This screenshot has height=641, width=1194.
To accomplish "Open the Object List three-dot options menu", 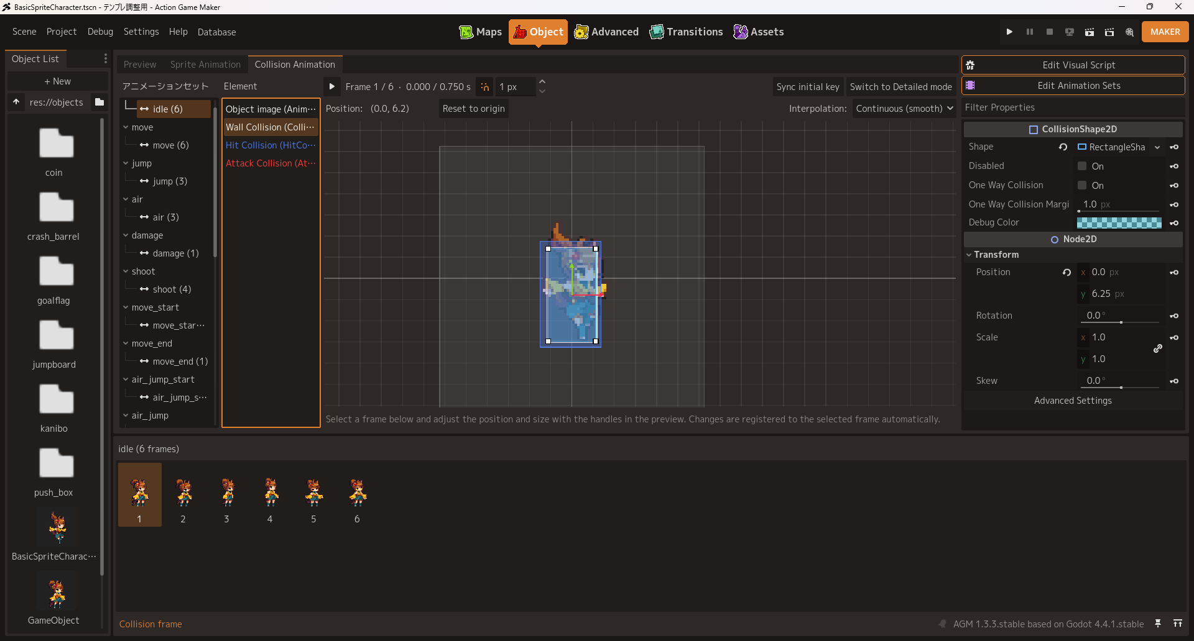I will [105, 58].
